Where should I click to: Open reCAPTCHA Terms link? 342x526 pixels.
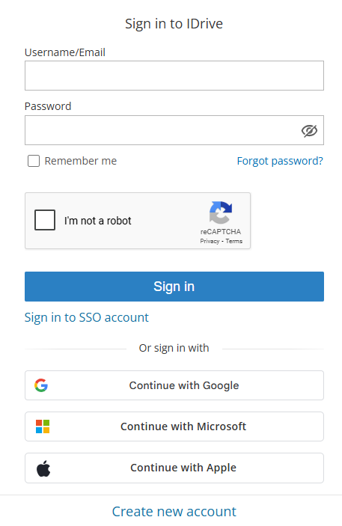(234, 241)
